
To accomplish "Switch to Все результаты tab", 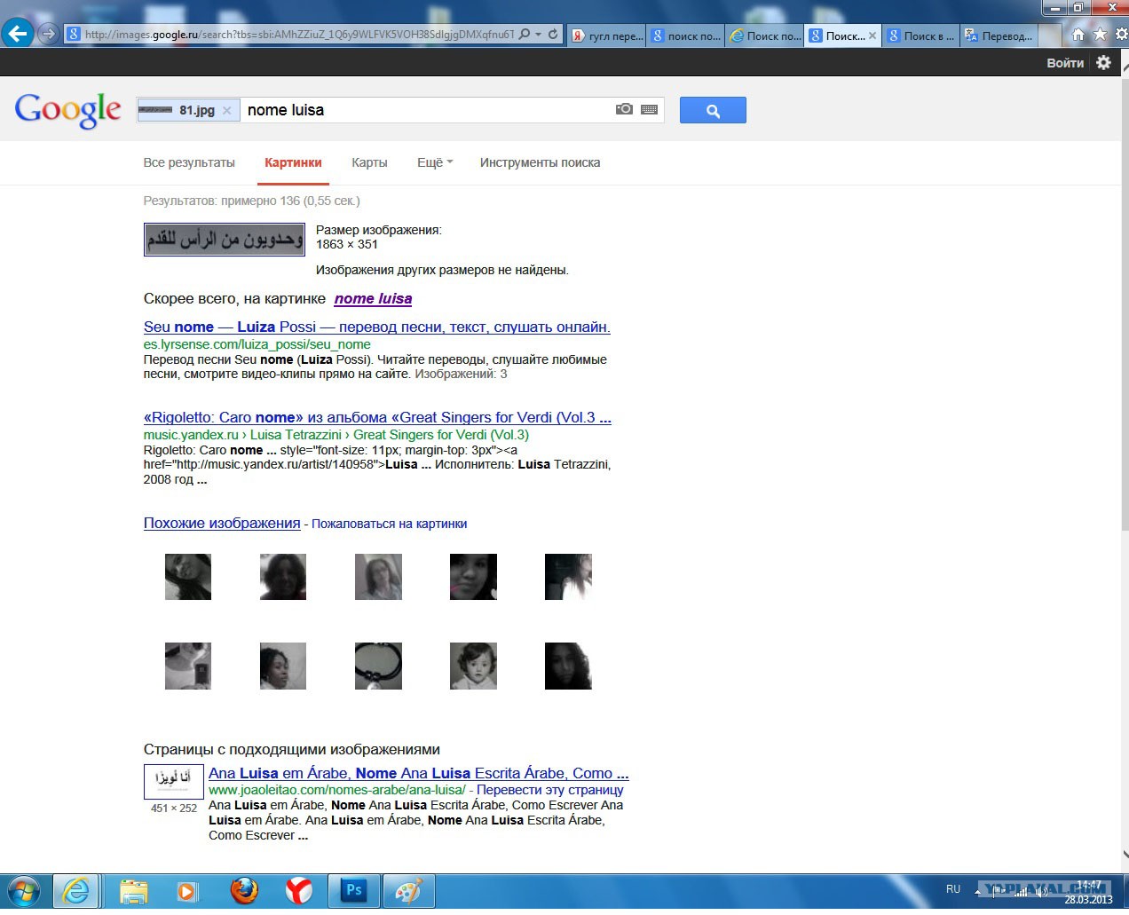I will (189, 162).
